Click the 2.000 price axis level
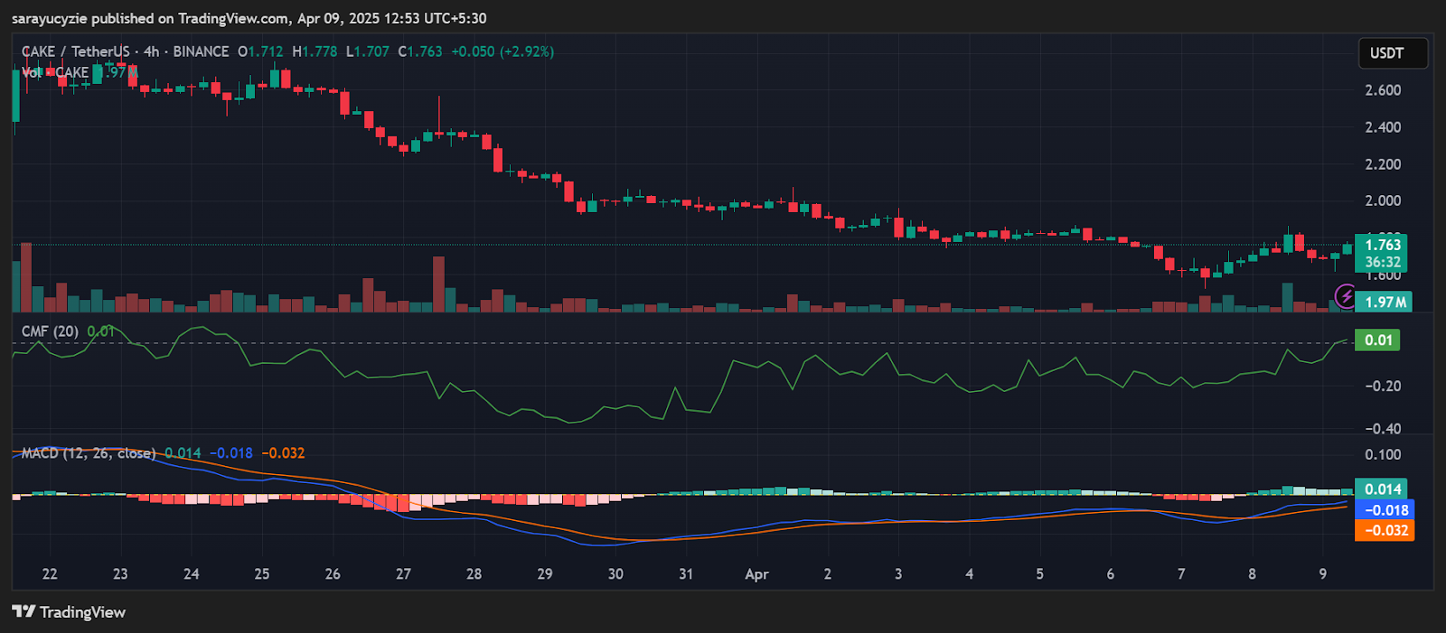The image size is (1446, 633). pos(1383,201)
